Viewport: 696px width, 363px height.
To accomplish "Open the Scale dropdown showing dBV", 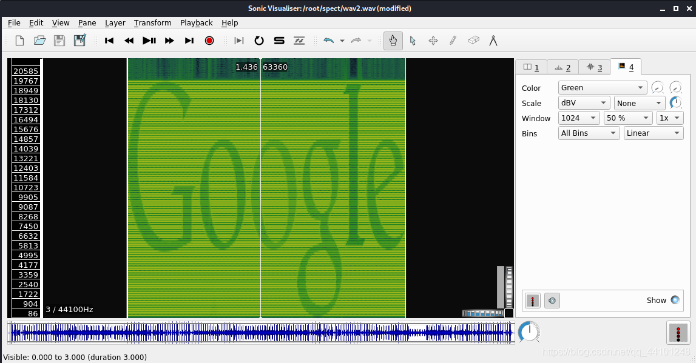I will 584,103.
